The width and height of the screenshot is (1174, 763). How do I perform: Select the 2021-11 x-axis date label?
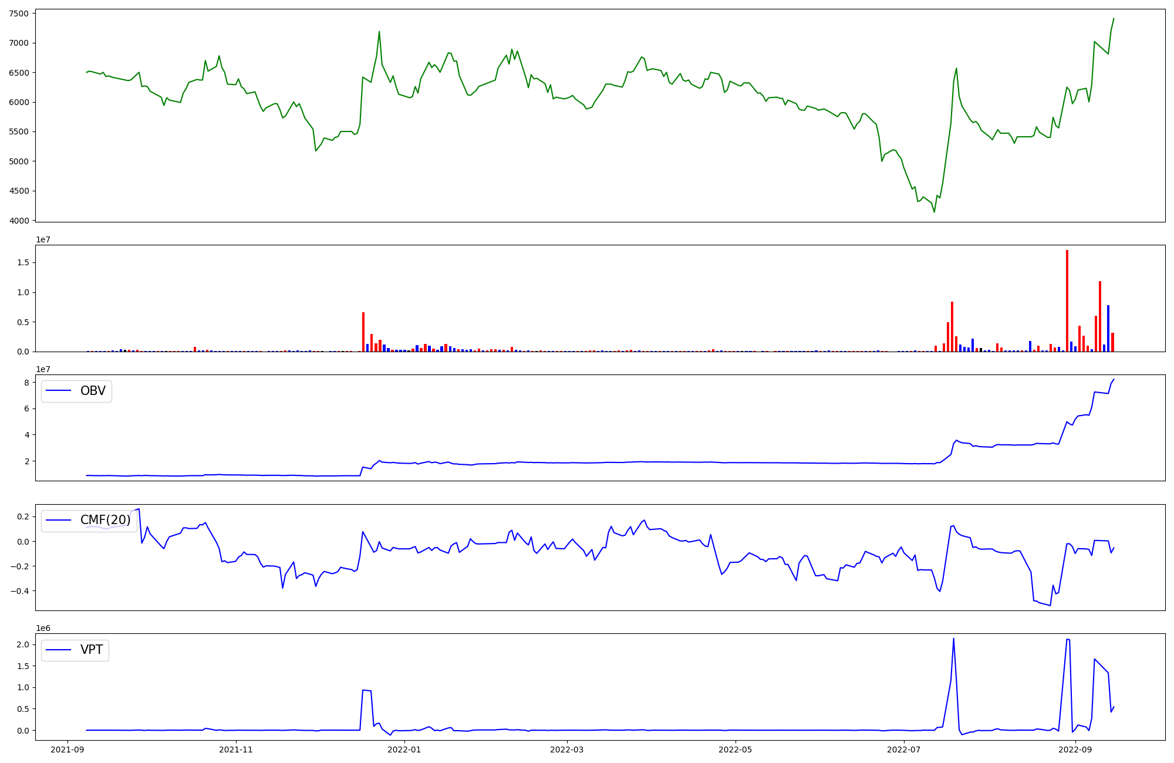(x=235, y=750)
